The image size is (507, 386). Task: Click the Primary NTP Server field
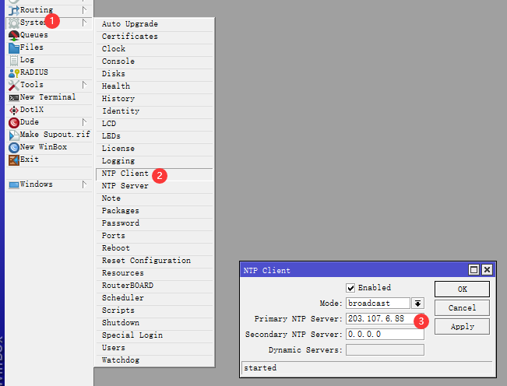385,319
